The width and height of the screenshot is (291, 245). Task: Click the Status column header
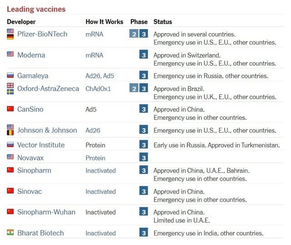tap(163, 22)
